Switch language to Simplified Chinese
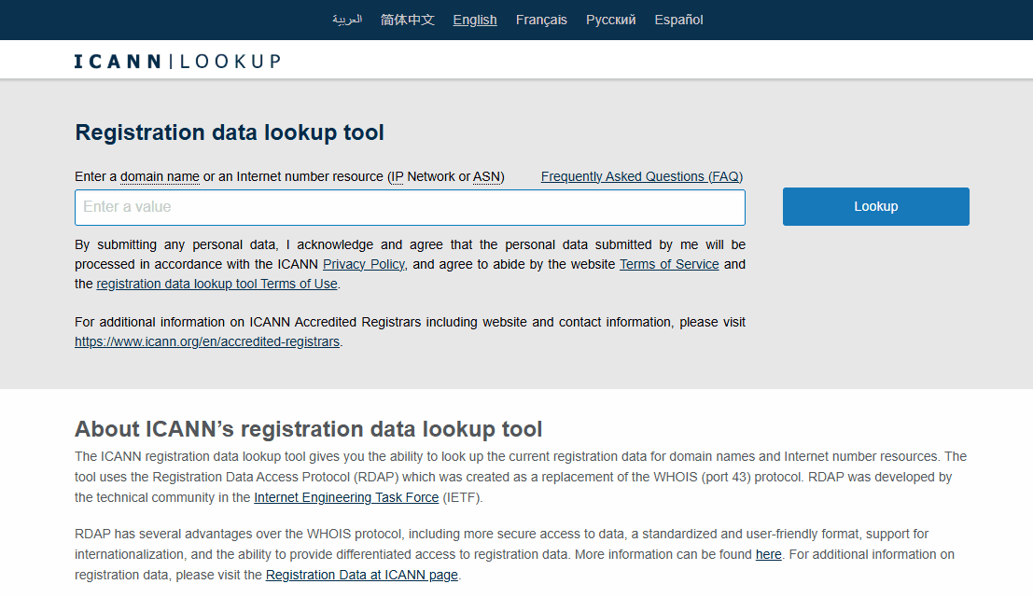This screenshot has width=1033, height=598. (408, 20)
